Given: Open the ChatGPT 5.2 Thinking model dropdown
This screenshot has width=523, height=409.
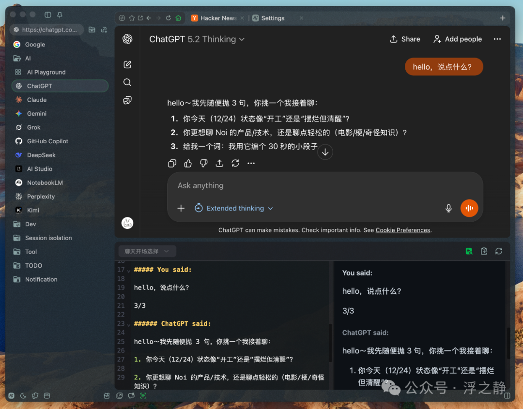Looking at the screenshot, I should pyautogui.click(x=197, y=39).
